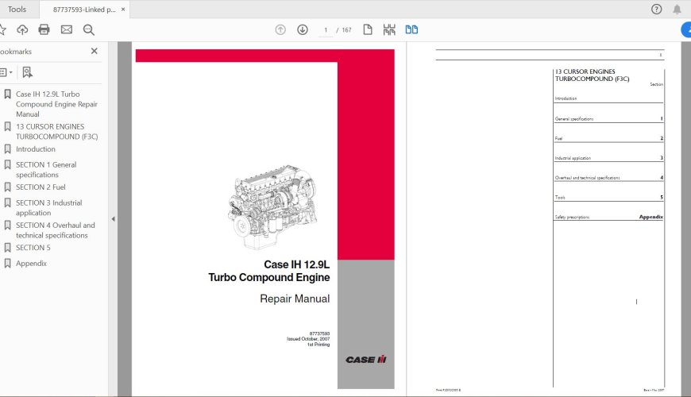Toggle two-page view icon
The height and width of the screenshot is (397, 691).
[411, 29]
